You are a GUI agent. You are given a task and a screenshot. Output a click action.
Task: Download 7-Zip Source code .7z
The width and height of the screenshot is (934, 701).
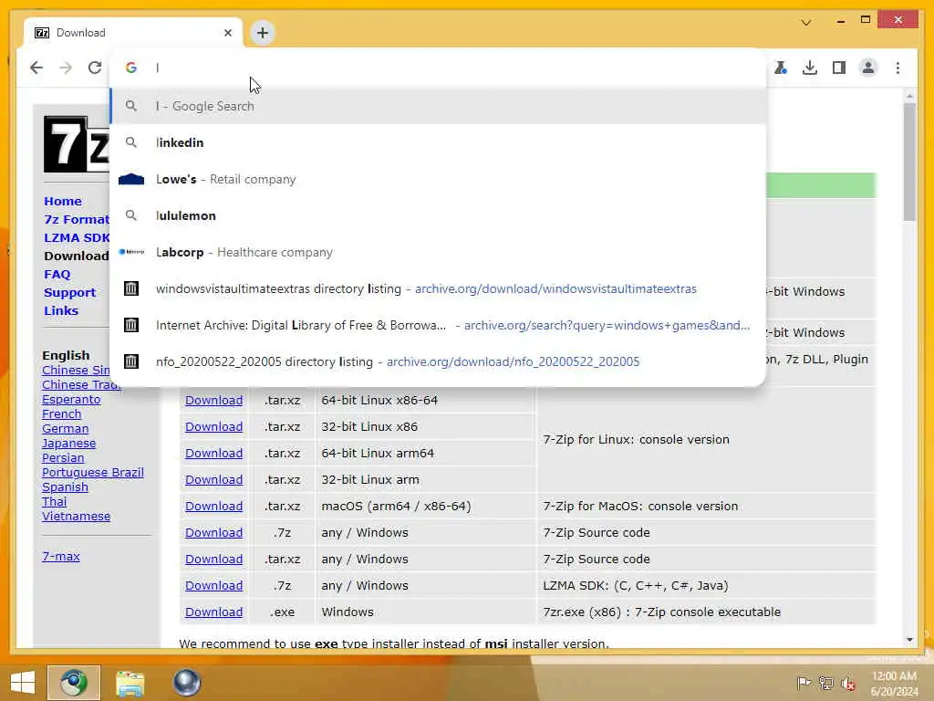(213, 532)
